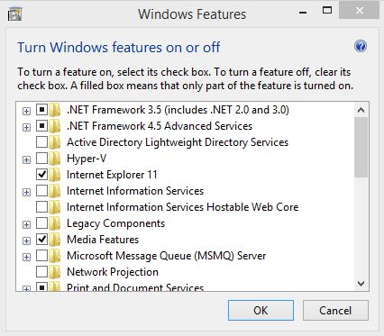Select the Internet Information Services Hostable Web Core item

click(x=183, y=207)
